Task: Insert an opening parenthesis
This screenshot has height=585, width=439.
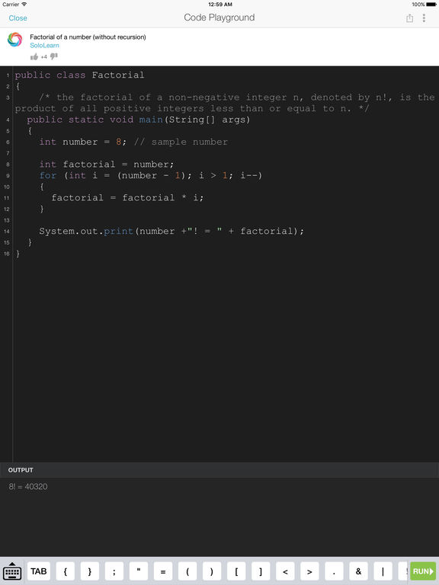Action: coord(187,571)
